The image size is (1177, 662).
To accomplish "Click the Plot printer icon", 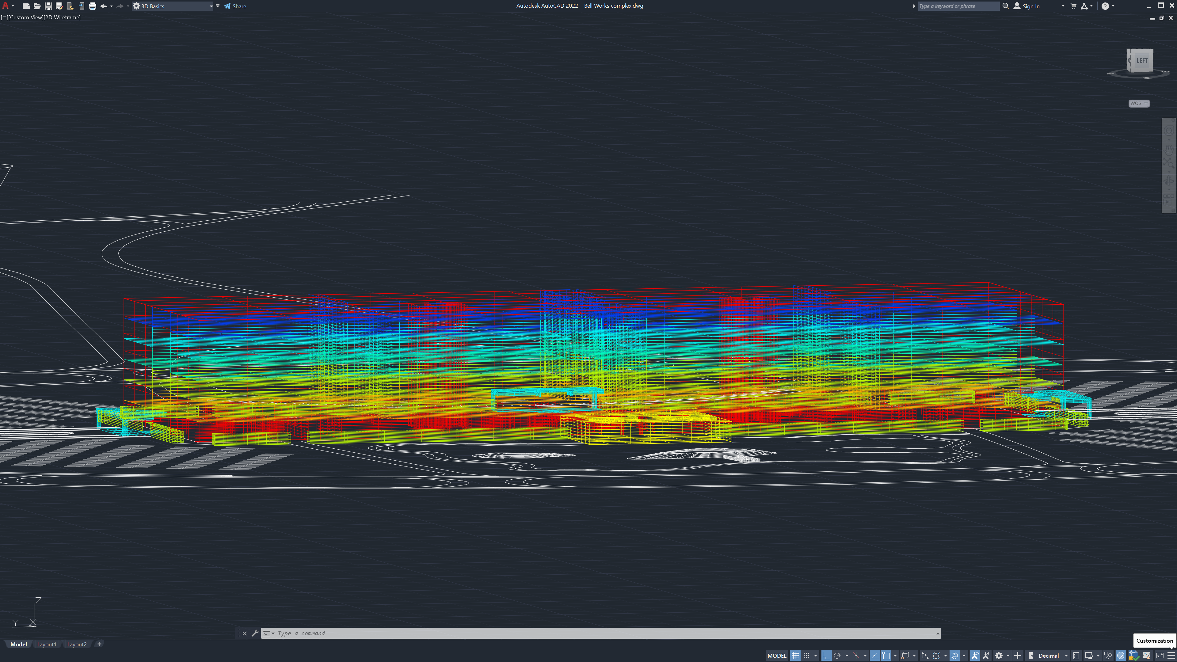I will (92, 6).
